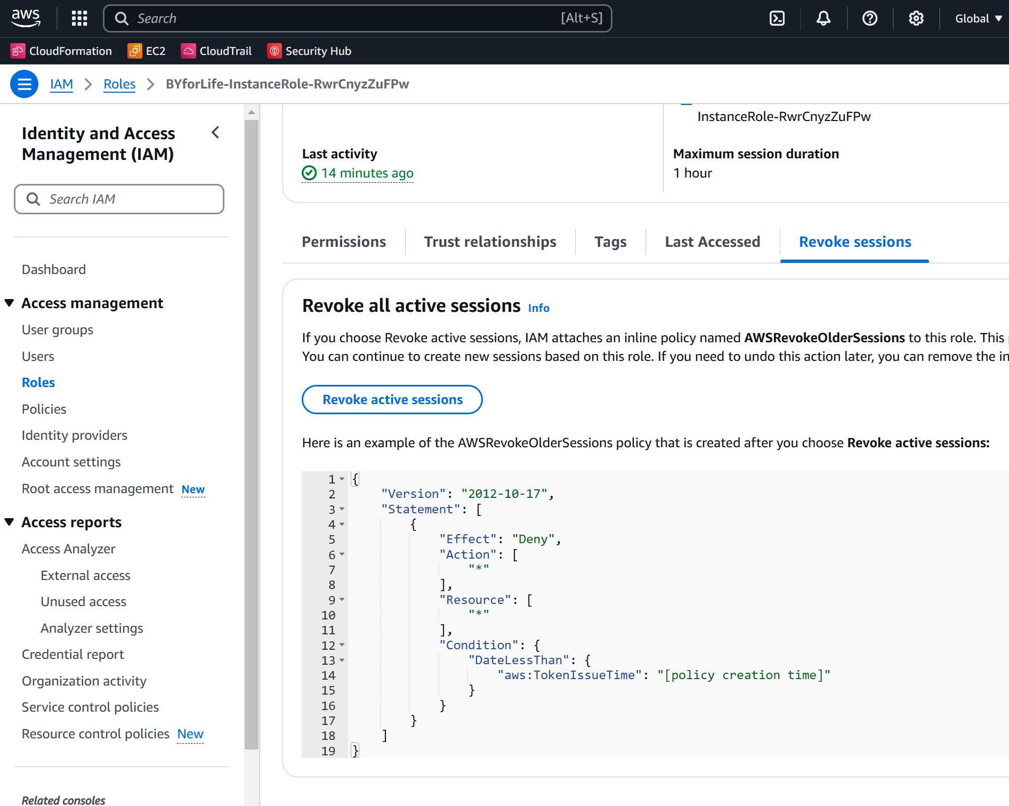Open Dashboard in the sidebar
The height and width of the screenshot is (806, 1009).
(x=54, y=270)
